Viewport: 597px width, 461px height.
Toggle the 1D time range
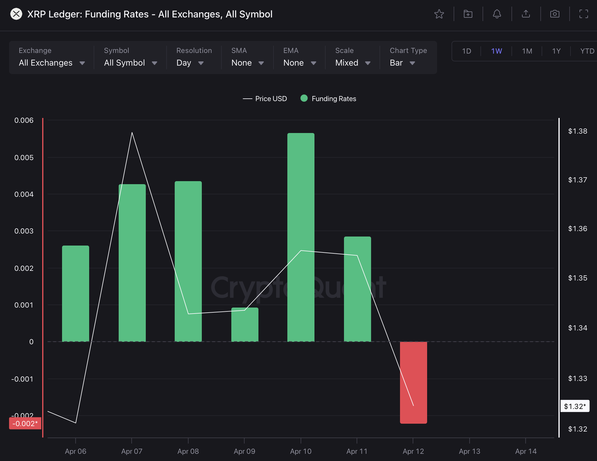coord(467,51)
